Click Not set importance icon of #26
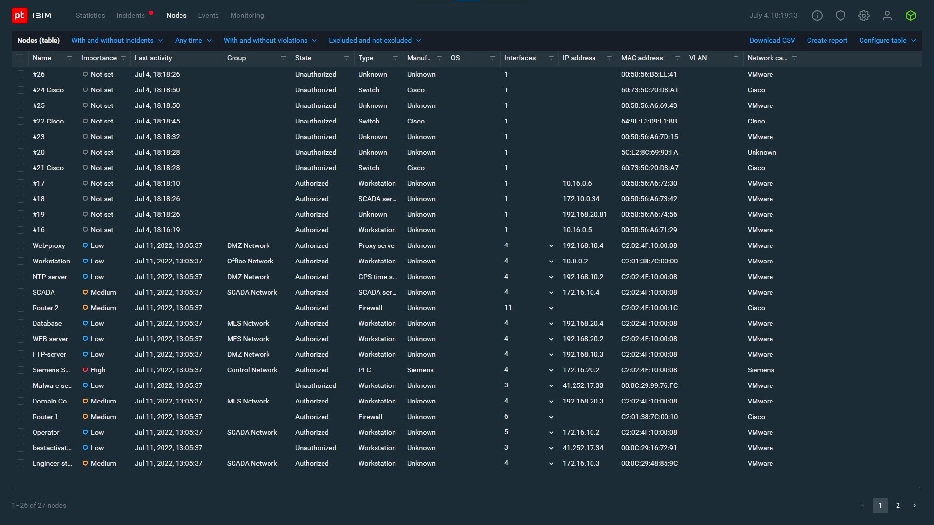Viewport: 934px width, 525px height. point(85,74)
